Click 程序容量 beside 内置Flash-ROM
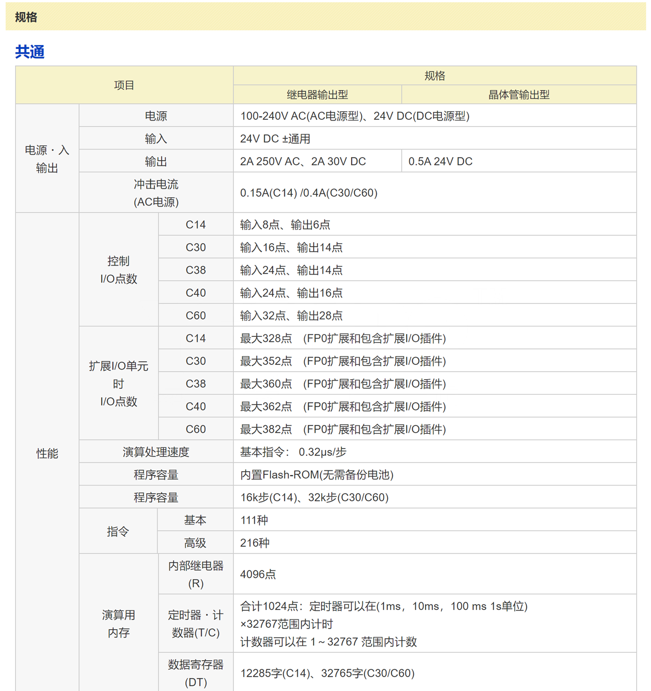The image size is (651, 691). [x=156, y=474]
